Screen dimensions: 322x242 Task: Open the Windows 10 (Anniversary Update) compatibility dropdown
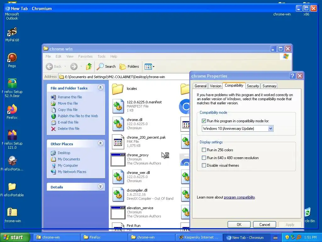[270, 129]
